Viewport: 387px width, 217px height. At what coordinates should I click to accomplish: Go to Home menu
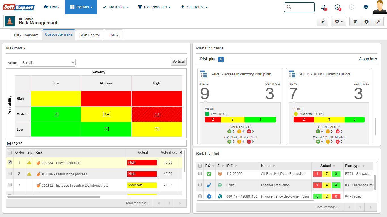(x=52, y=7)
